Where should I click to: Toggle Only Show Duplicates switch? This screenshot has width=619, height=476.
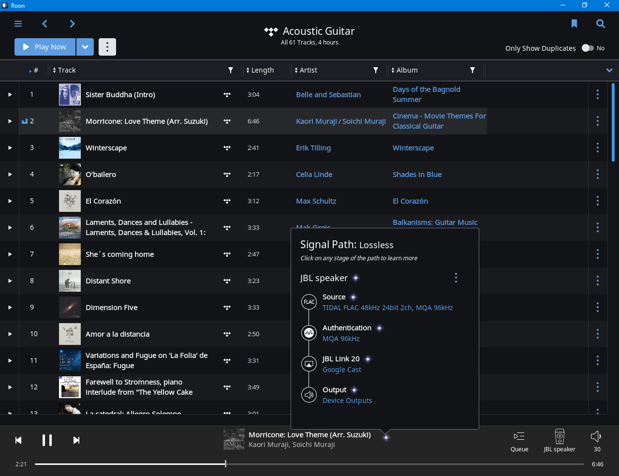(x=588, y=48)
